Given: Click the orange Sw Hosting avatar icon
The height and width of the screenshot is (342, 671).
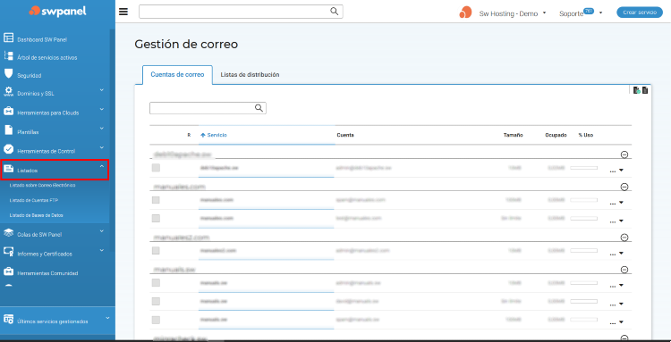Looking at the screenshot, I should tap(465, 13).
